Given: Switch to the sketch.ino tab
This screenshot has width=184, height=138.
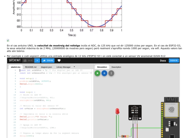Looking at the screenshot, I should [15, 67].
